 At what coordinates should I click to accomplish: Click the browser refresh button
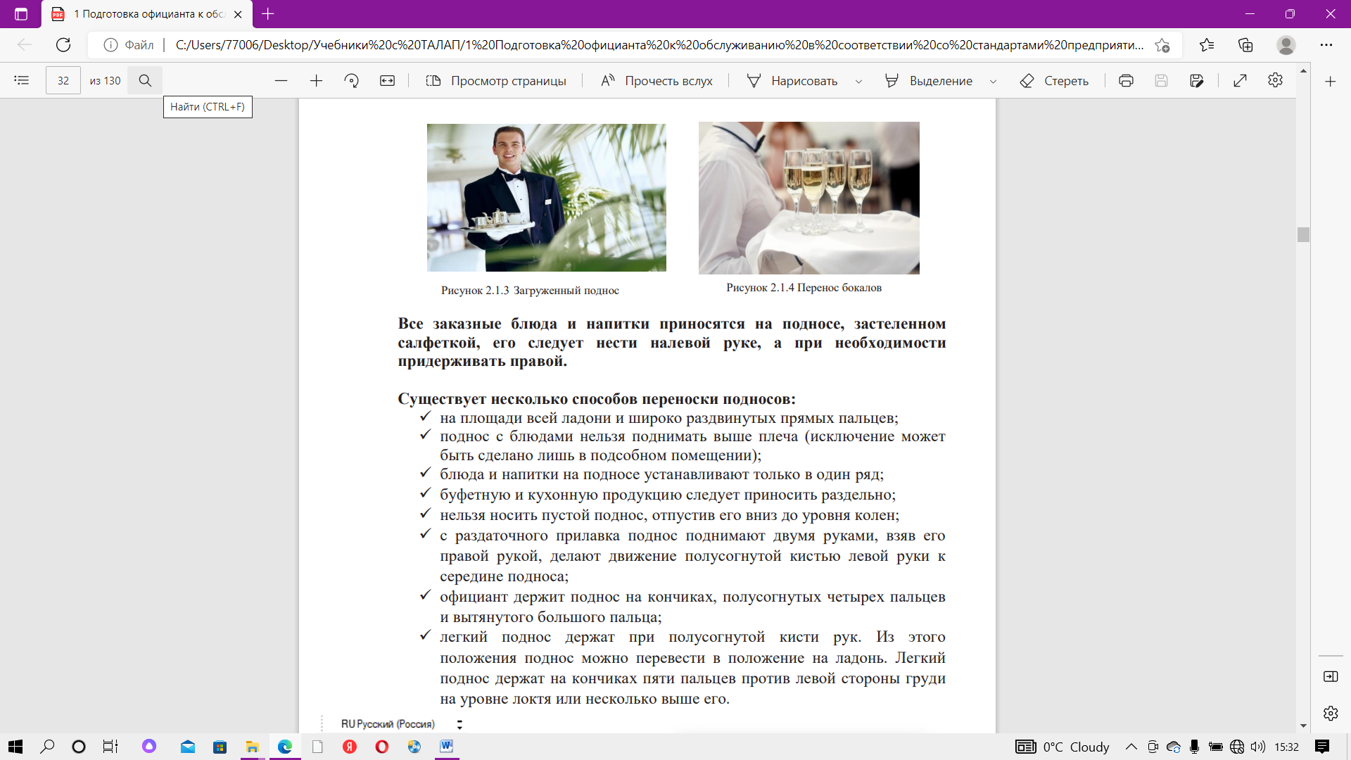pos(63,45)
